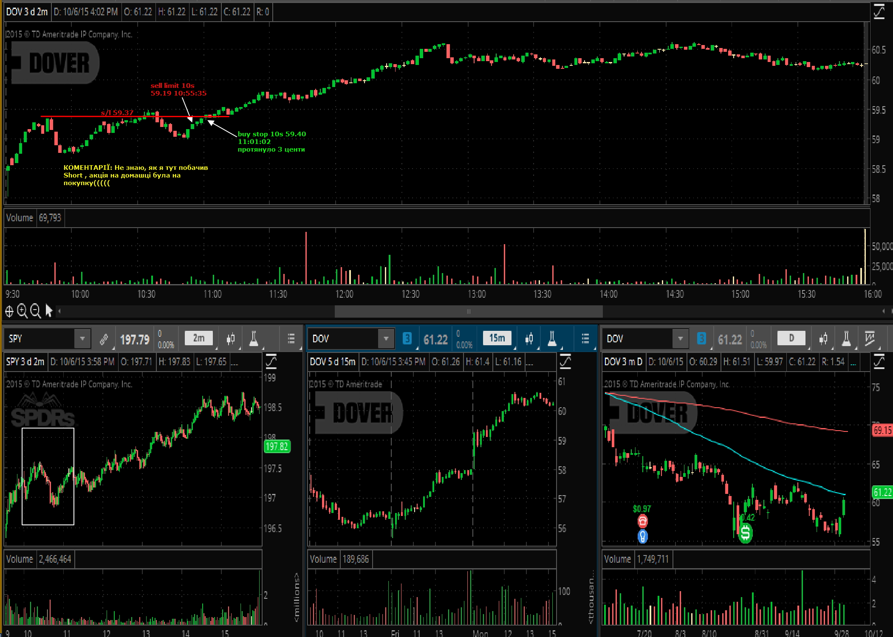Expand the DOV symbol dropdown in the daily panel
Image resolution: width=893 pixels, height=637 pixels.
[681, 338]
